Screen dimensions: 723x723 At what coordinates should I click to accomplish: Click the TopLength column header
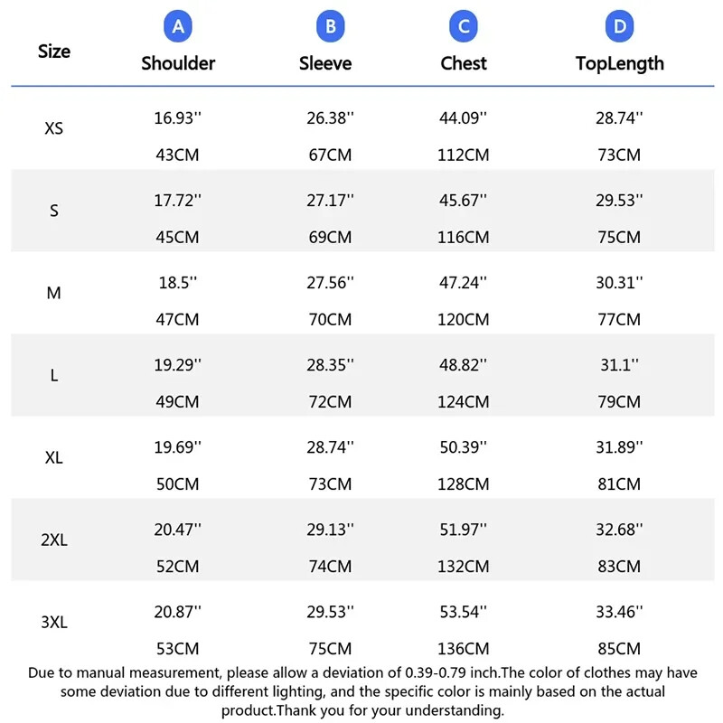(619, 63)
